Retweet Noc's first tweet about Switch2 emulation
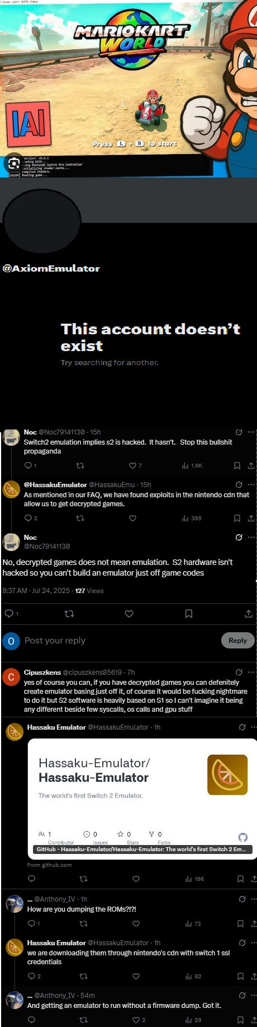257x1027 pixels. 80,465
